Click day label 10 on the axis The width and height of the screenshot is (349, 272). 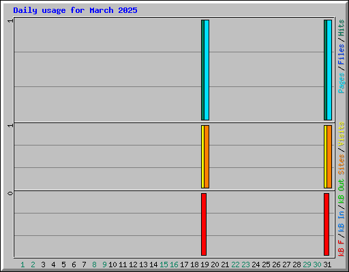point(112,265)
